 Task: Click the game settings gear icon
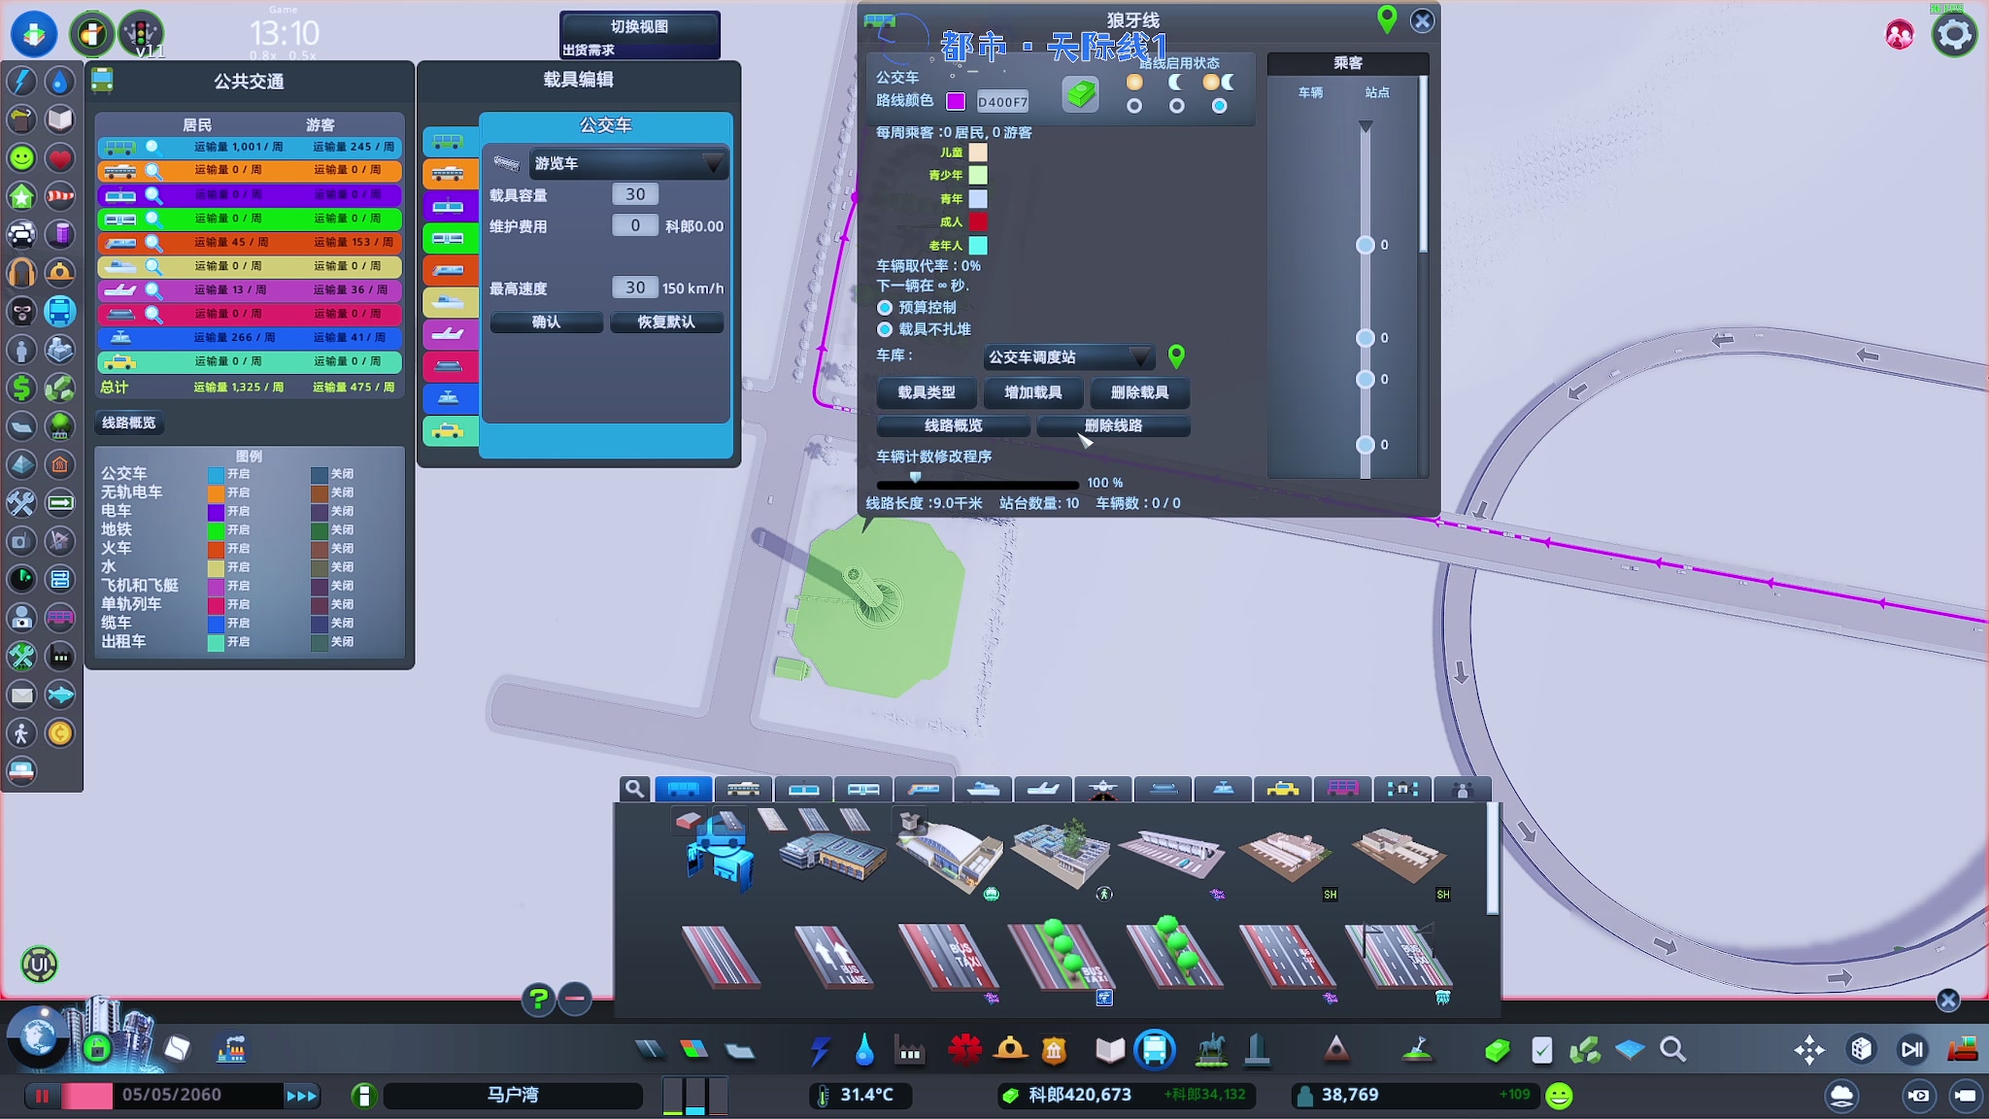(x=1954, y=35)
